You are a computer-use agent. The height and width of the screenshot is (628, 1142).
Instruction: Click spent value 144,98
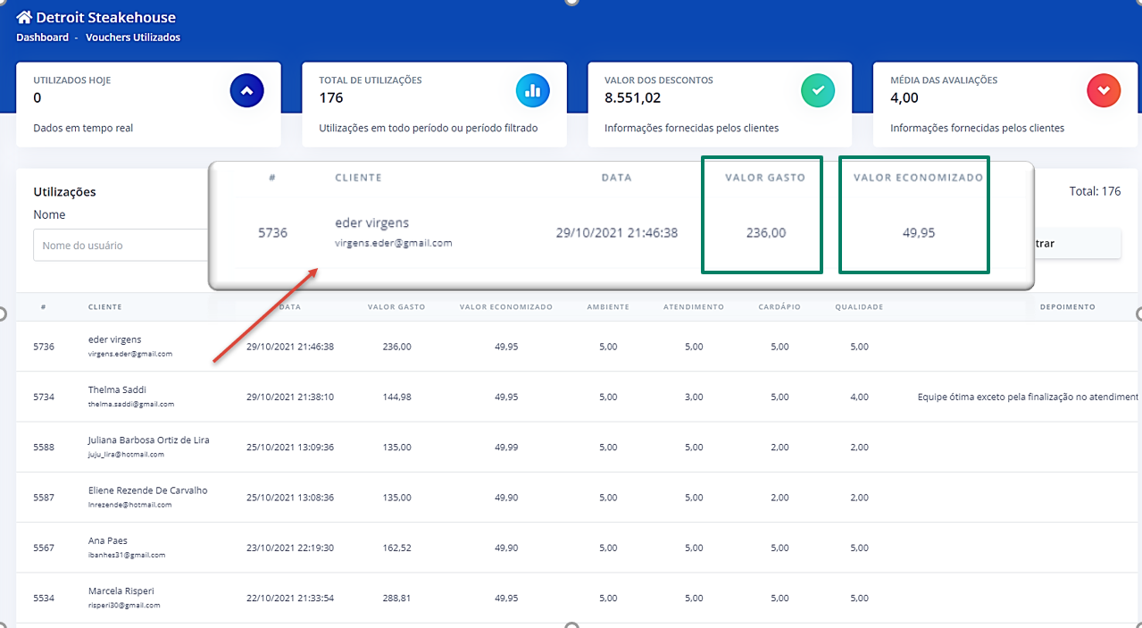click(x=396, y=398)
